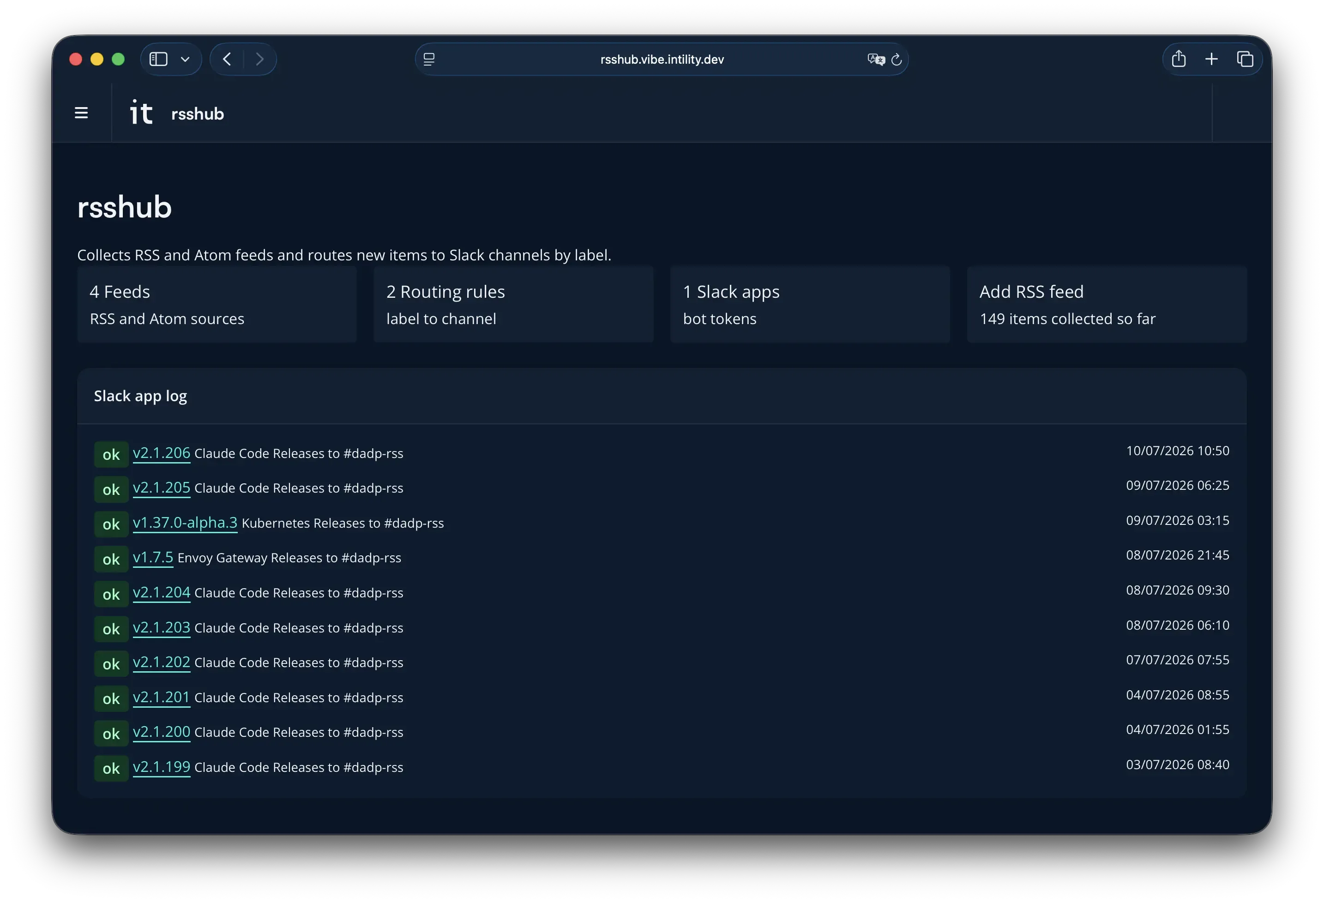Image resolution: width=1324 pixels, height=903 pixels.
Task: Open the v2.1.206 release link
Action: coord(161,453)
